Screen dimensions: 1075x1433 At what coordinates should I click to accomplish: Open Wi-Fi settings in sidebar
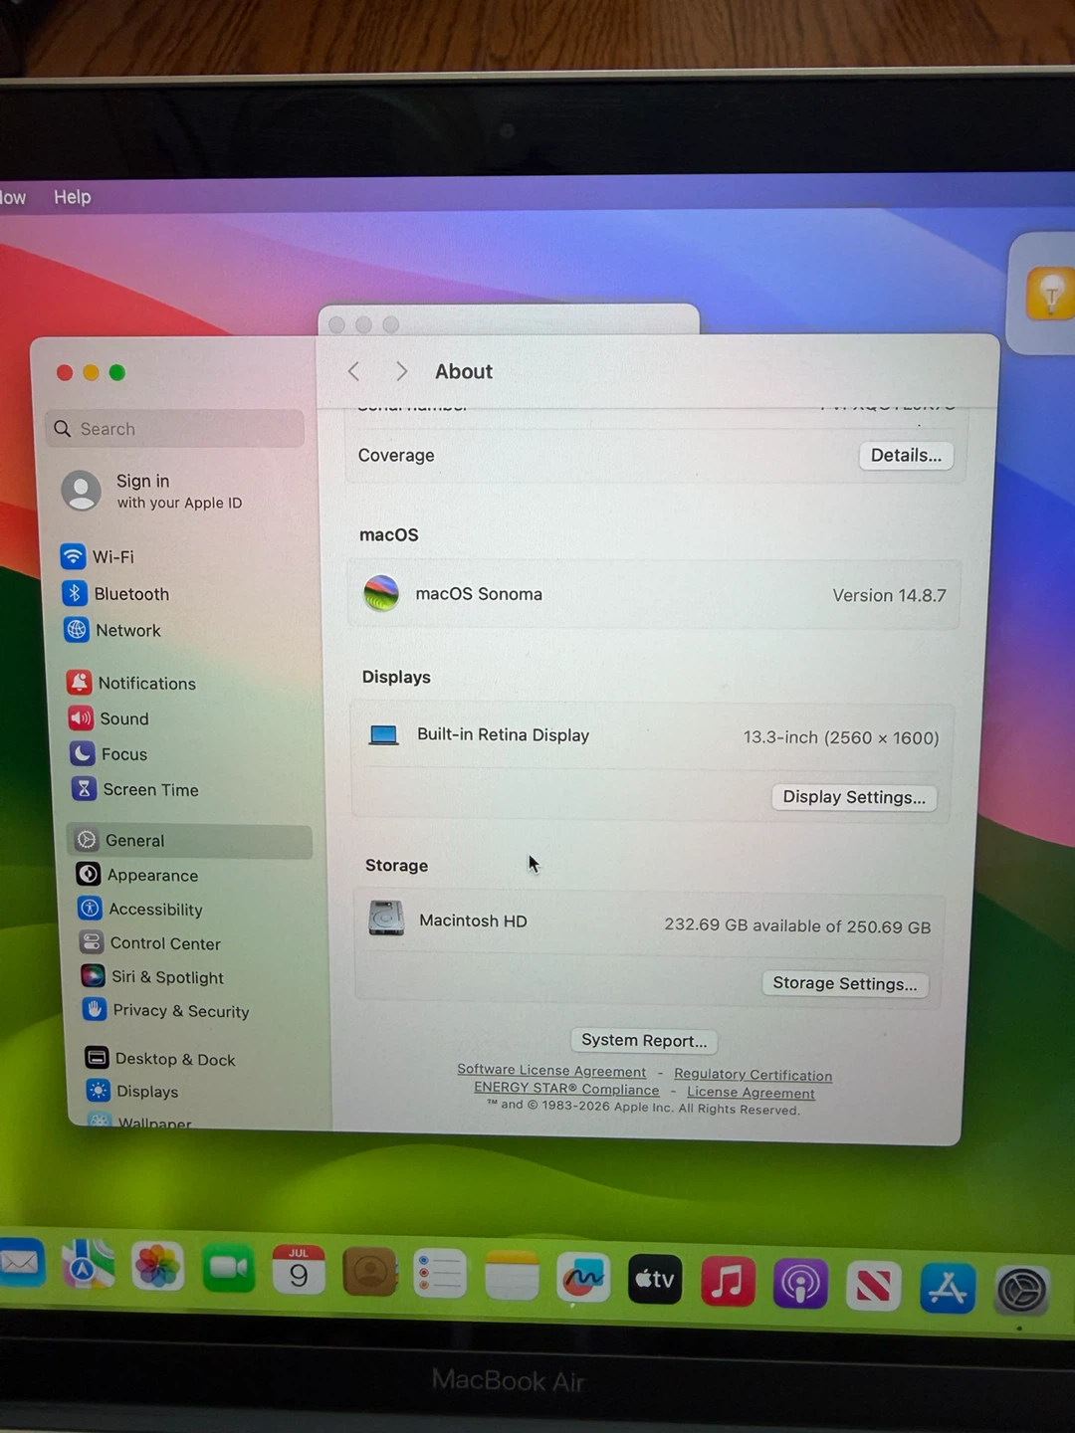pos(98,556)
